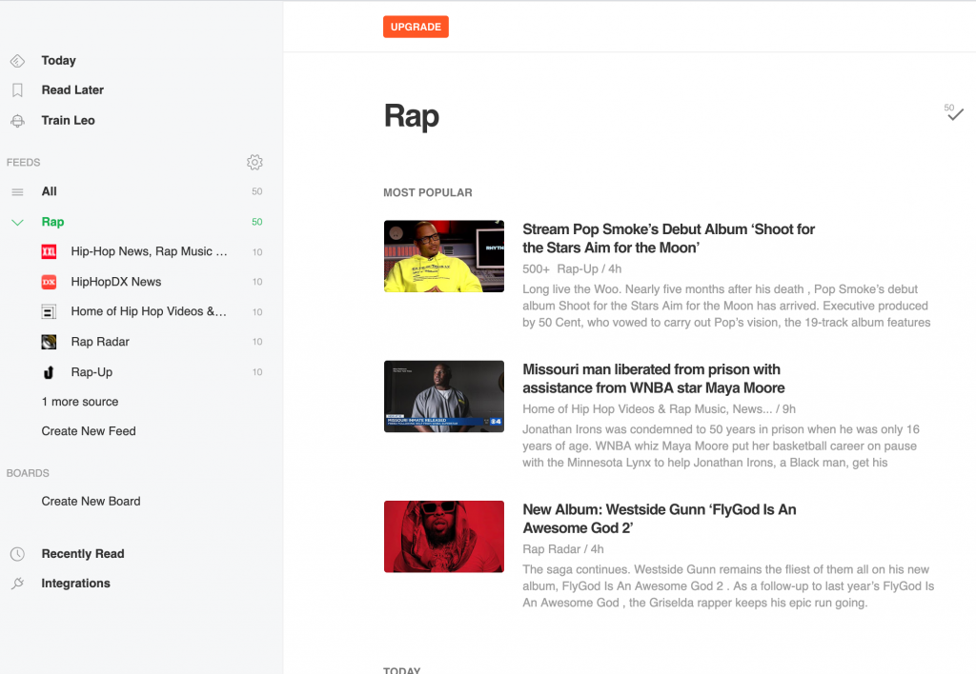Expand 1 more source in Rap
The width and height of the screenshot is (976, 674).
click(x=80, y=402)
